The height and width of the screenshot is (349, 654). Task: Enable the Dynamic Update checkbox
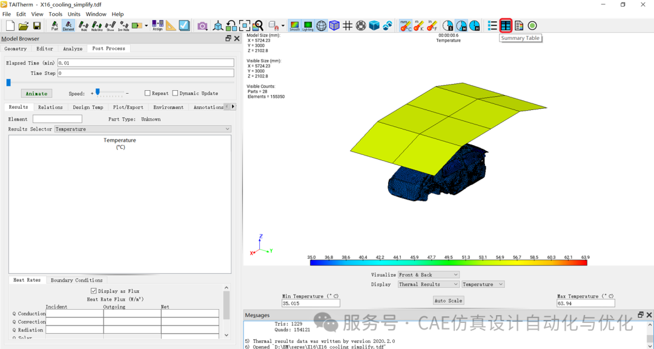(175, 93)
